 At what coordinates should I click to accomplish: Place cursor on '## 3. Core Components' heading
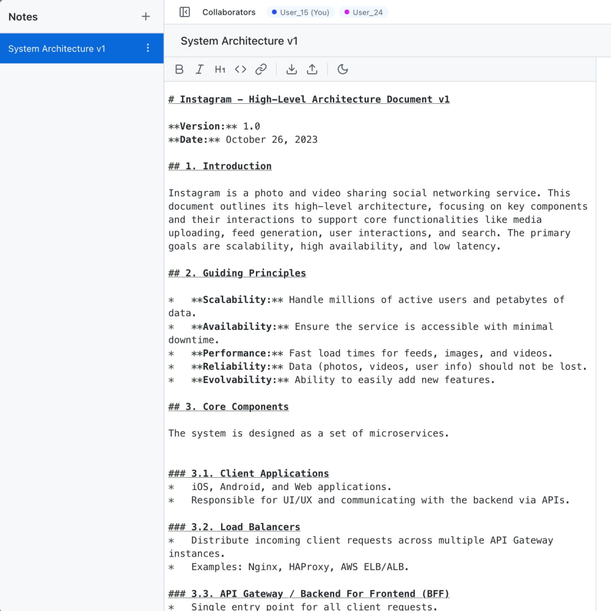[229, 407]
